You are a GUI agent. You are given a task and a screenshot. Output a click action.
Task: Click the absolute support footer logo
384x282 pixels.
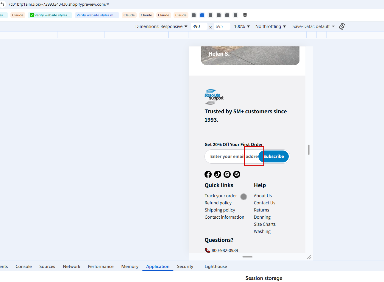point(214,97)
